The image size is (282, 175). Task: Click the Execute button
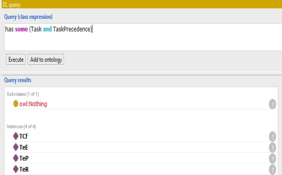(x=16, y=60)
